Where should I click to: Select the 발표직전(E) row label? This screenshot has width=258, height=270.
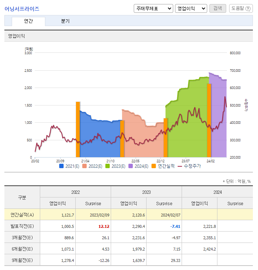click(x=22, y=226)
